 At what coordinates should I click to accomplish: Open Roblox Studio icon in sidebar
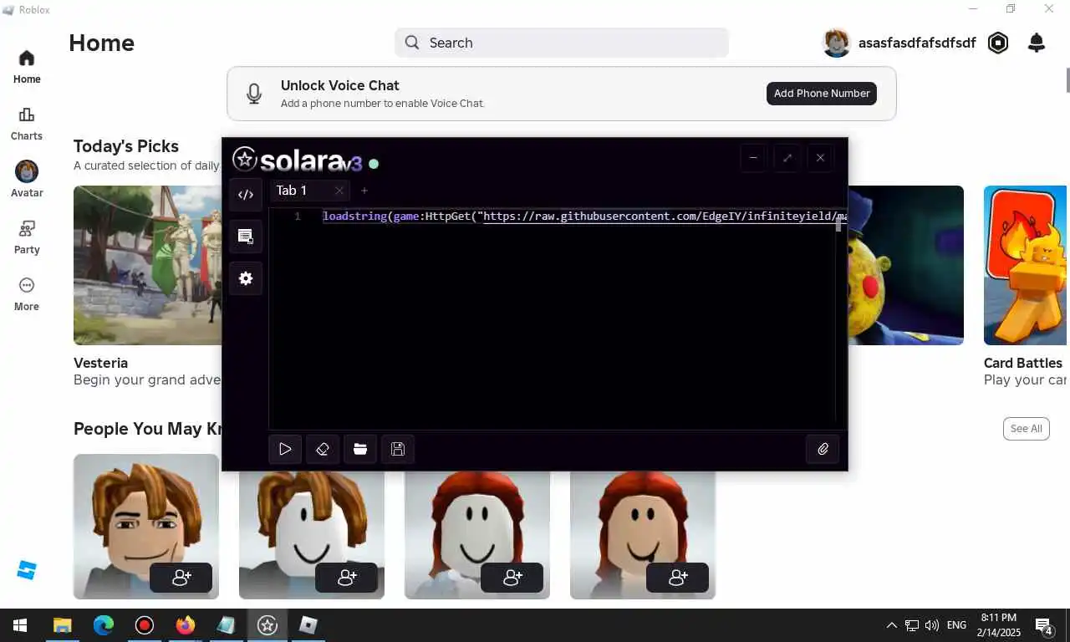(27, 570)
